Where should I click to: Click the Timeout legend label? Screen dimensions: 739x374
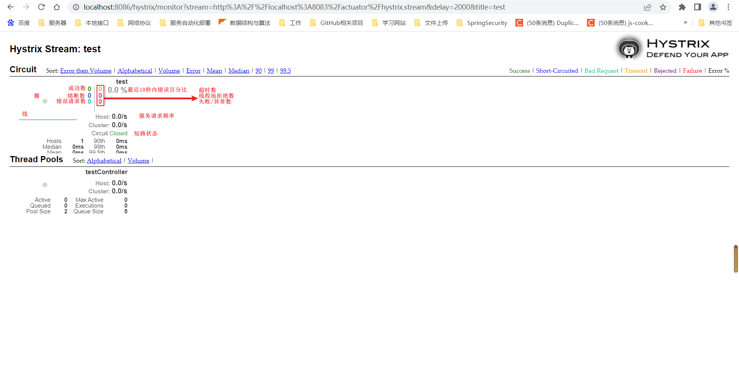[636, 71]
